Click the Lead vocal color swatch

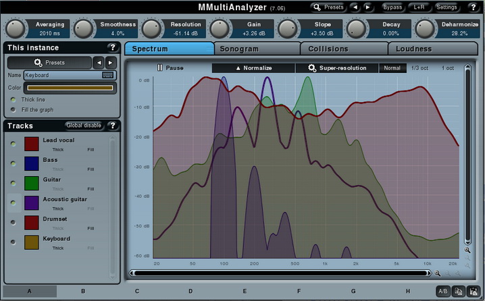coord(32,144)
